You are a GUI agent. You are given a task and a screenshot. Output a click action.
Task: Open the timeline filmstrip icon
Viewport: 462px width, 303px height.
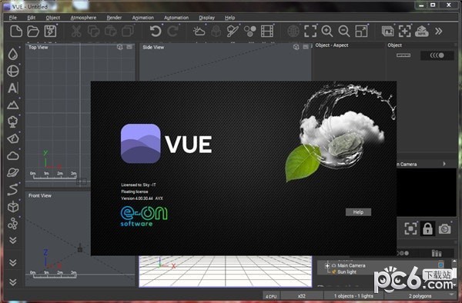(267, 32)
